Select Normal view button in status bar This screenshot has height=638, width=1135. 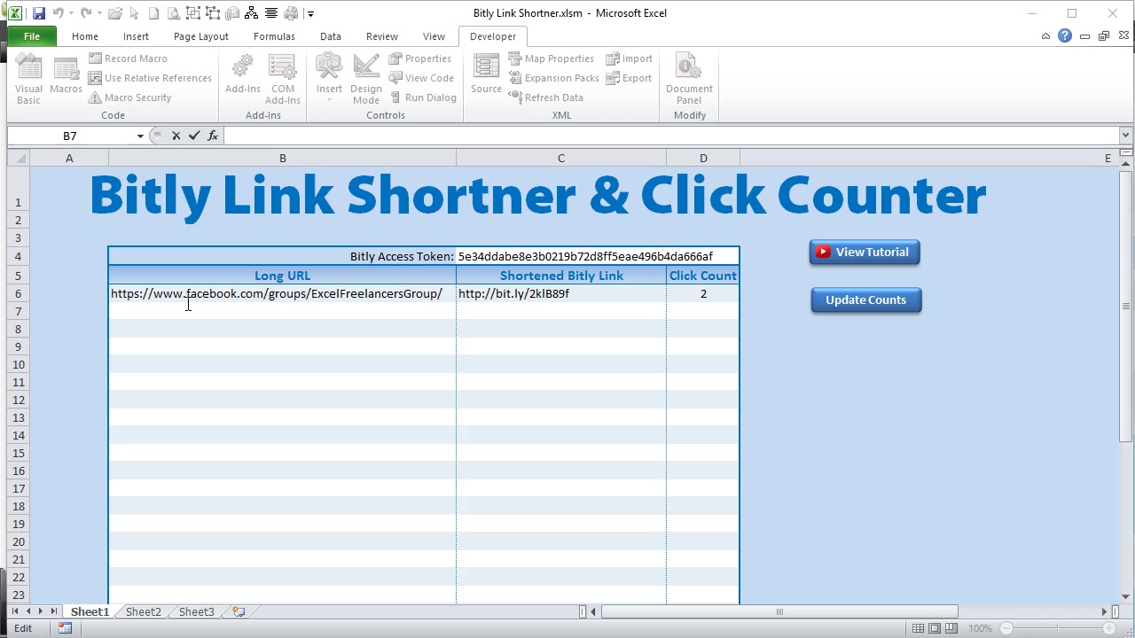919,628
